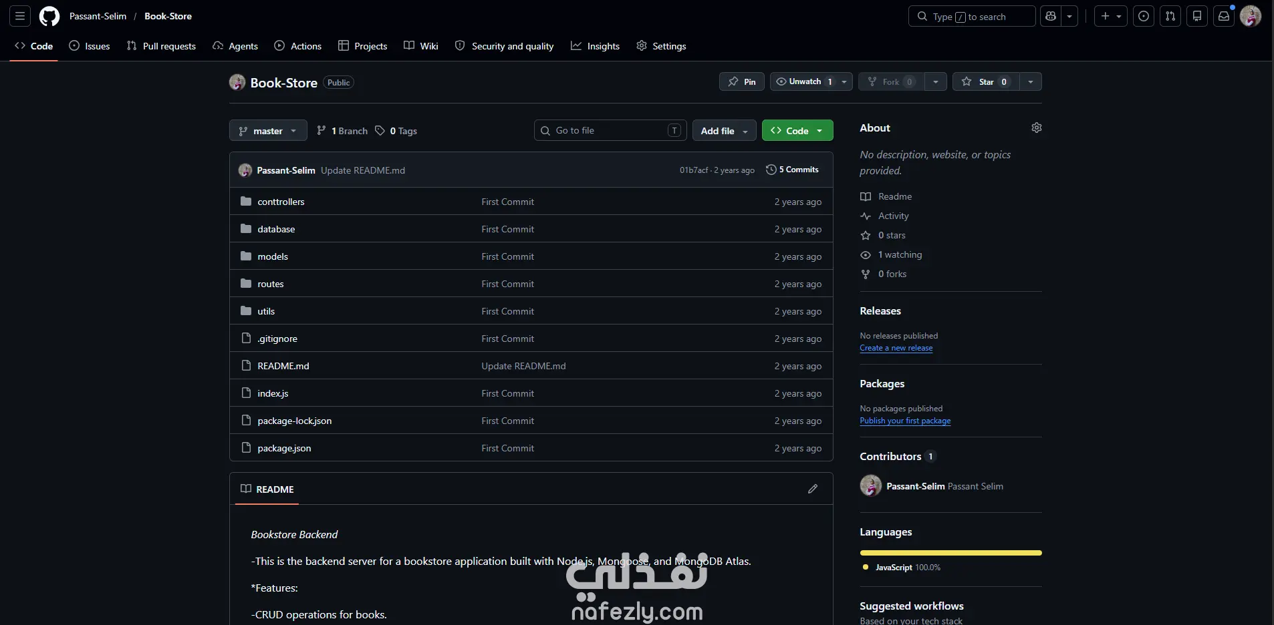Screen dimensions: 1274x625
Task: Open the Actions tab
Action: pyautogui.click(x=298, y=46)
